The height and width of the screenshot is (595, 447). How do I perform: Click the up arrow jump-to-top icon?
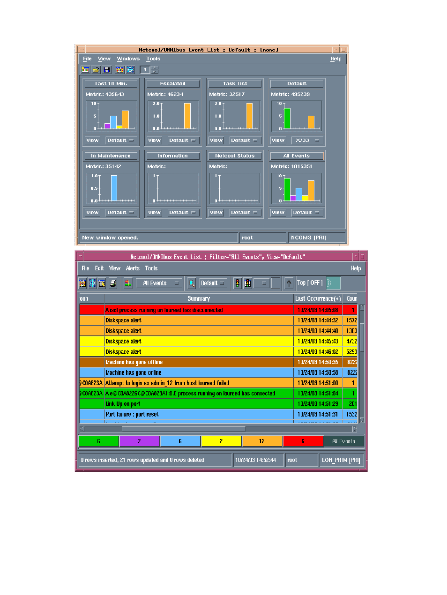289,283
